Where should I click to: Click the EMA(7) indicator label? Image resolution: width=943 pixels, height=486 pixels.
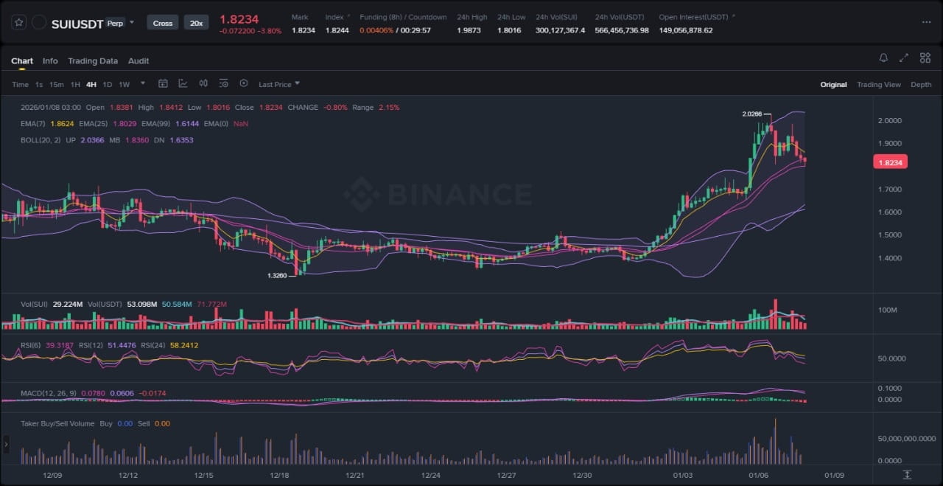tap(33, 123)
